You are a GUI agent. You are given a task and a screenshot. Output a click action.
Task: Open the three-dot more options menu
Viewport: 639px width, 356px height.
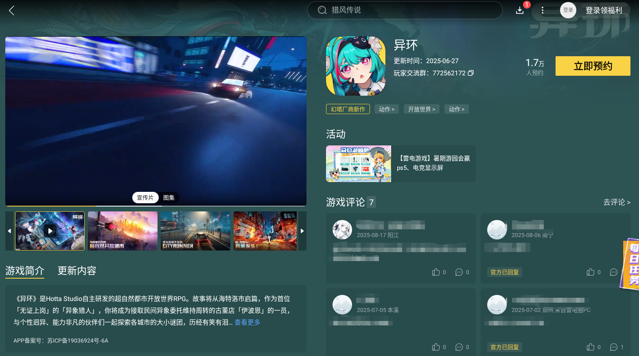pyautogui.click(x=543, y=10)
